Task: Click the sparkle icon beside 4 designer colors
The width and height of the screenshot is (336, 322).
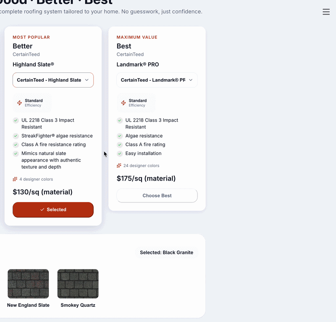Action: point(15,179)
